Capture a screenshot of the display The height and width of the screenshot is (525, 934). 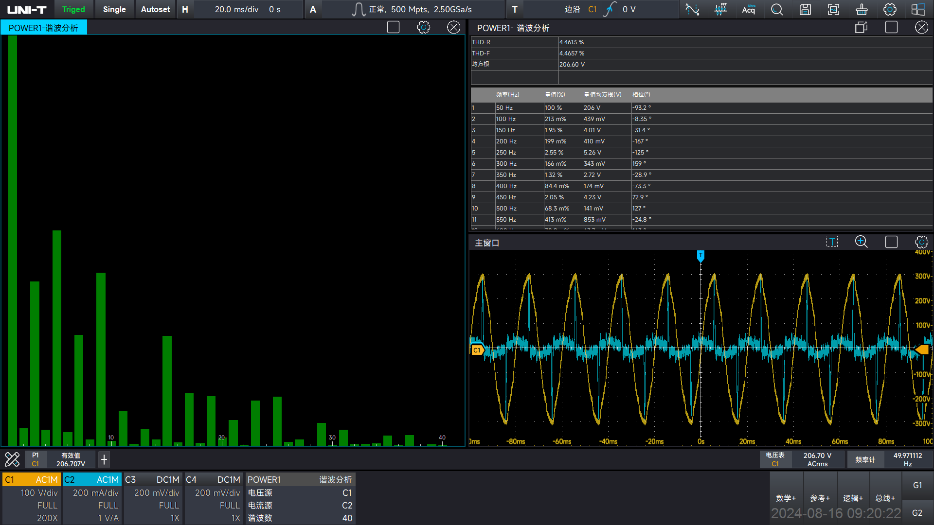pos(833,9)
